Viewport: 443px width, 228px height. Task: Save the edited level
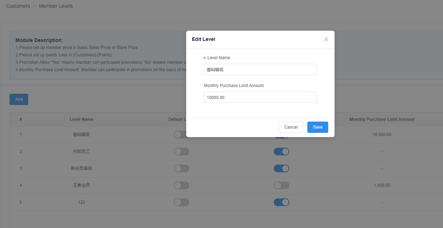tap(317, 127)
